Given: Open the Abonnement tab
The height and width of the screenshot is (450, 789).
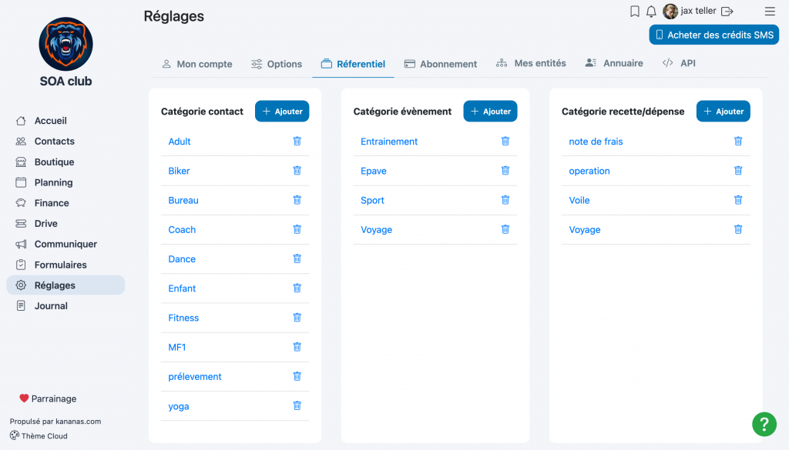Looking at the screenshot, I should coord(441,64).
